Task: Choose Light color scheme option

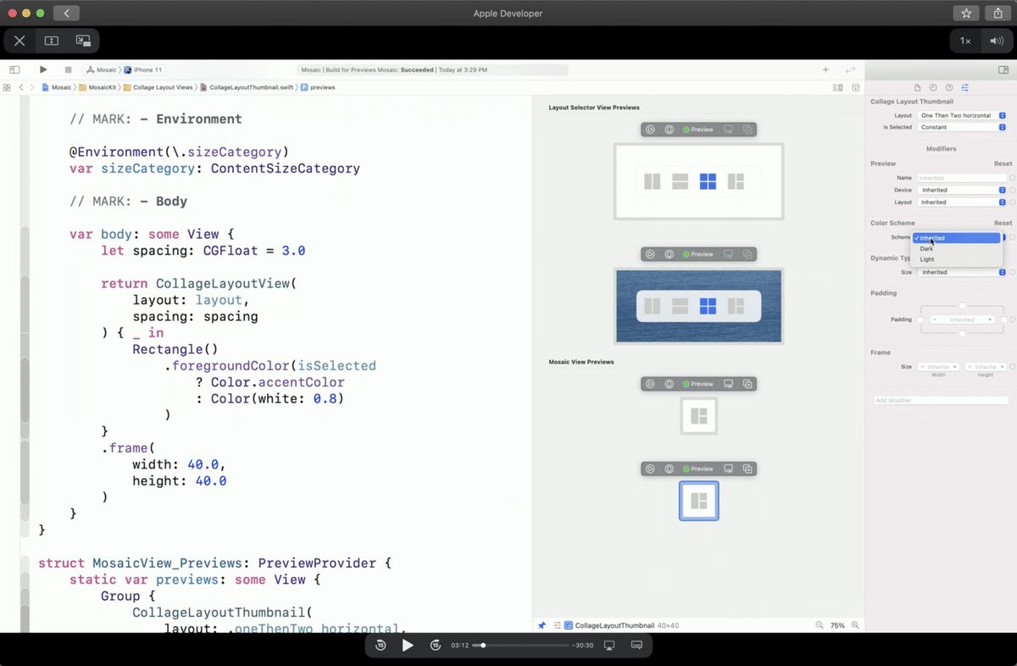Action: pyautogui.click(x=956, y=259)
